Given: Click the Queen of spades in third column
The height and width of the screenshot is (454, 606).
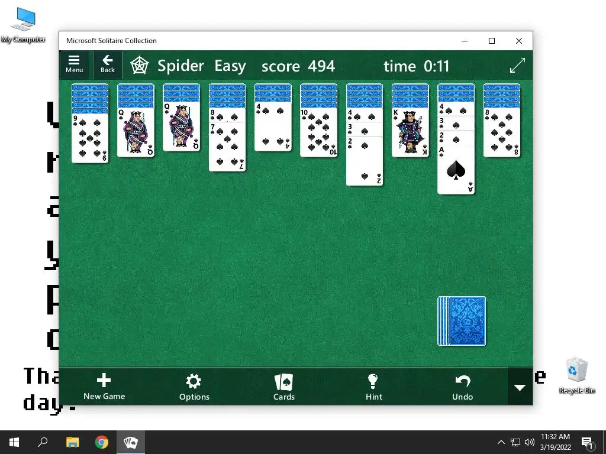Looking at the screenshot, I should pos(181,127).
